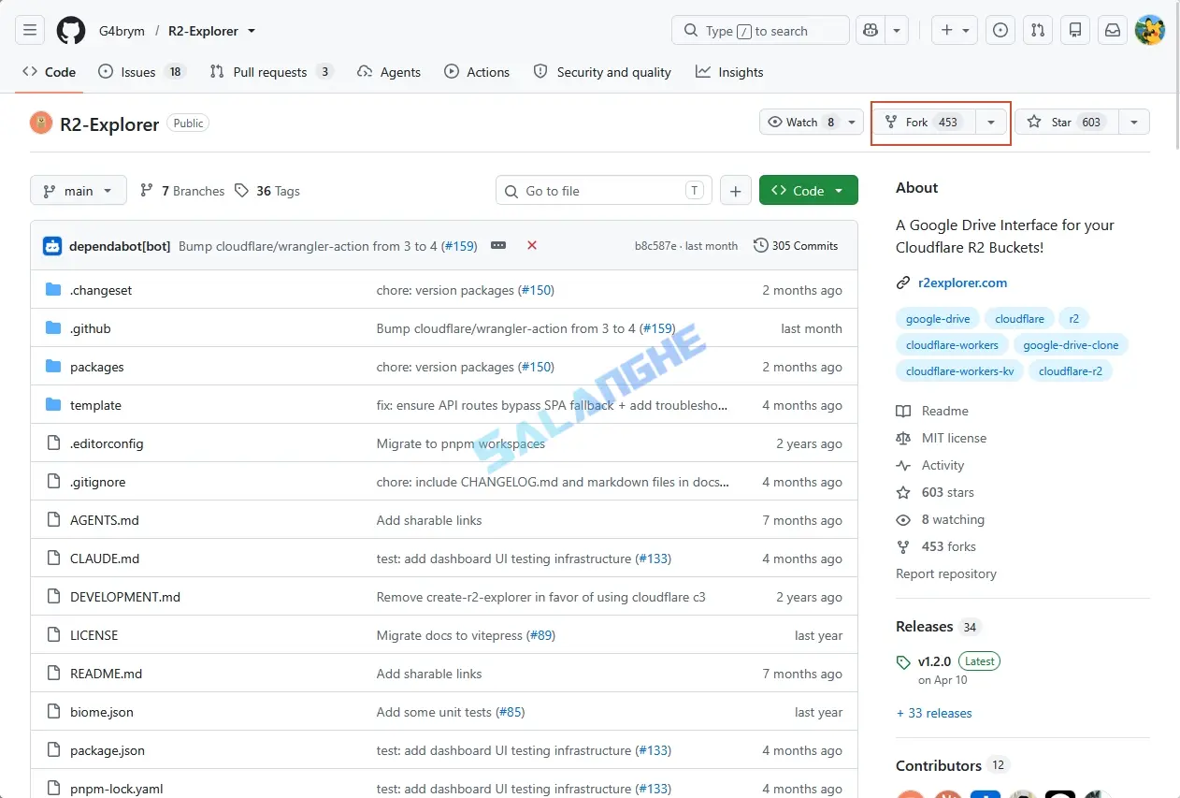Click the cloudflare-workers-kv topic tag
1180x798 pixels.
point(959,371)
